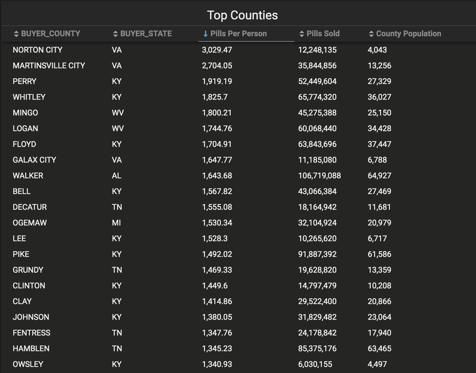Click the PERRY county row
This screenshot has height=373, width=476.
pyautogui.click(x=239, y=81)
